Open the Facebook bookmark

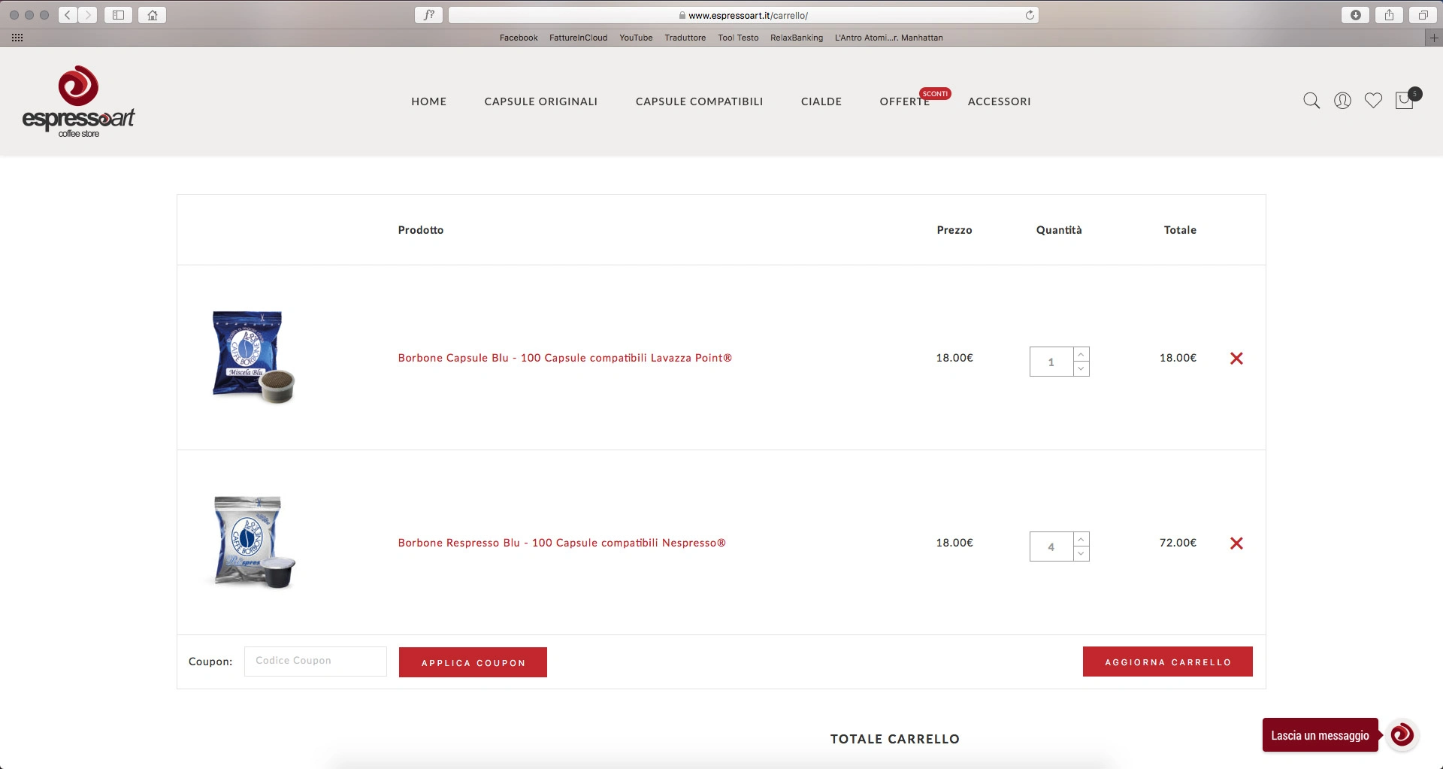519,38
